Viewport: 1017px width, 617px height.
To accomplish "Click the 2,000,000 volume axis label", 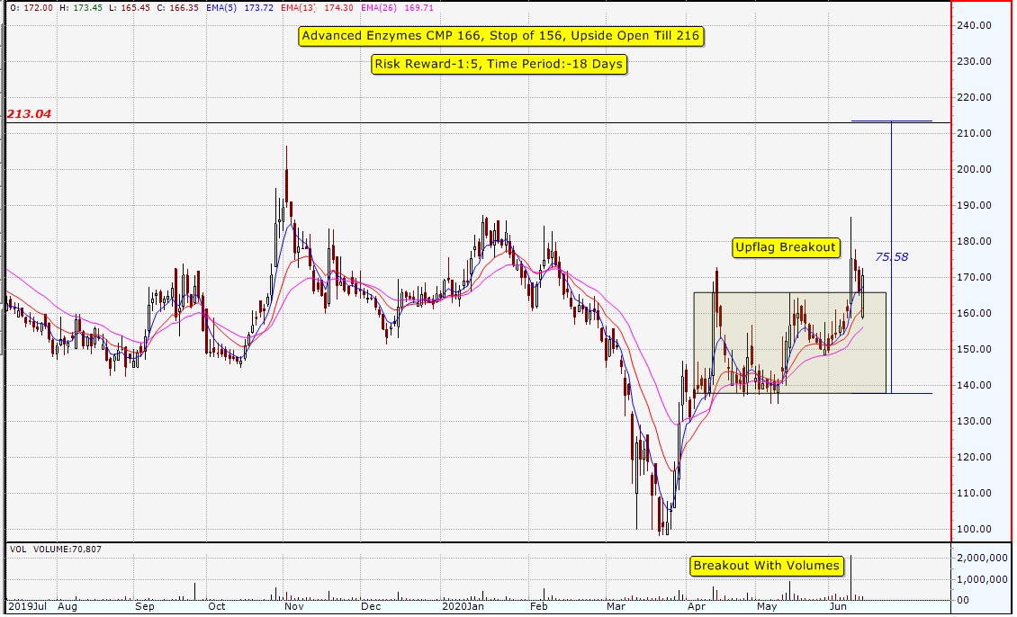I will click(985, 558).
